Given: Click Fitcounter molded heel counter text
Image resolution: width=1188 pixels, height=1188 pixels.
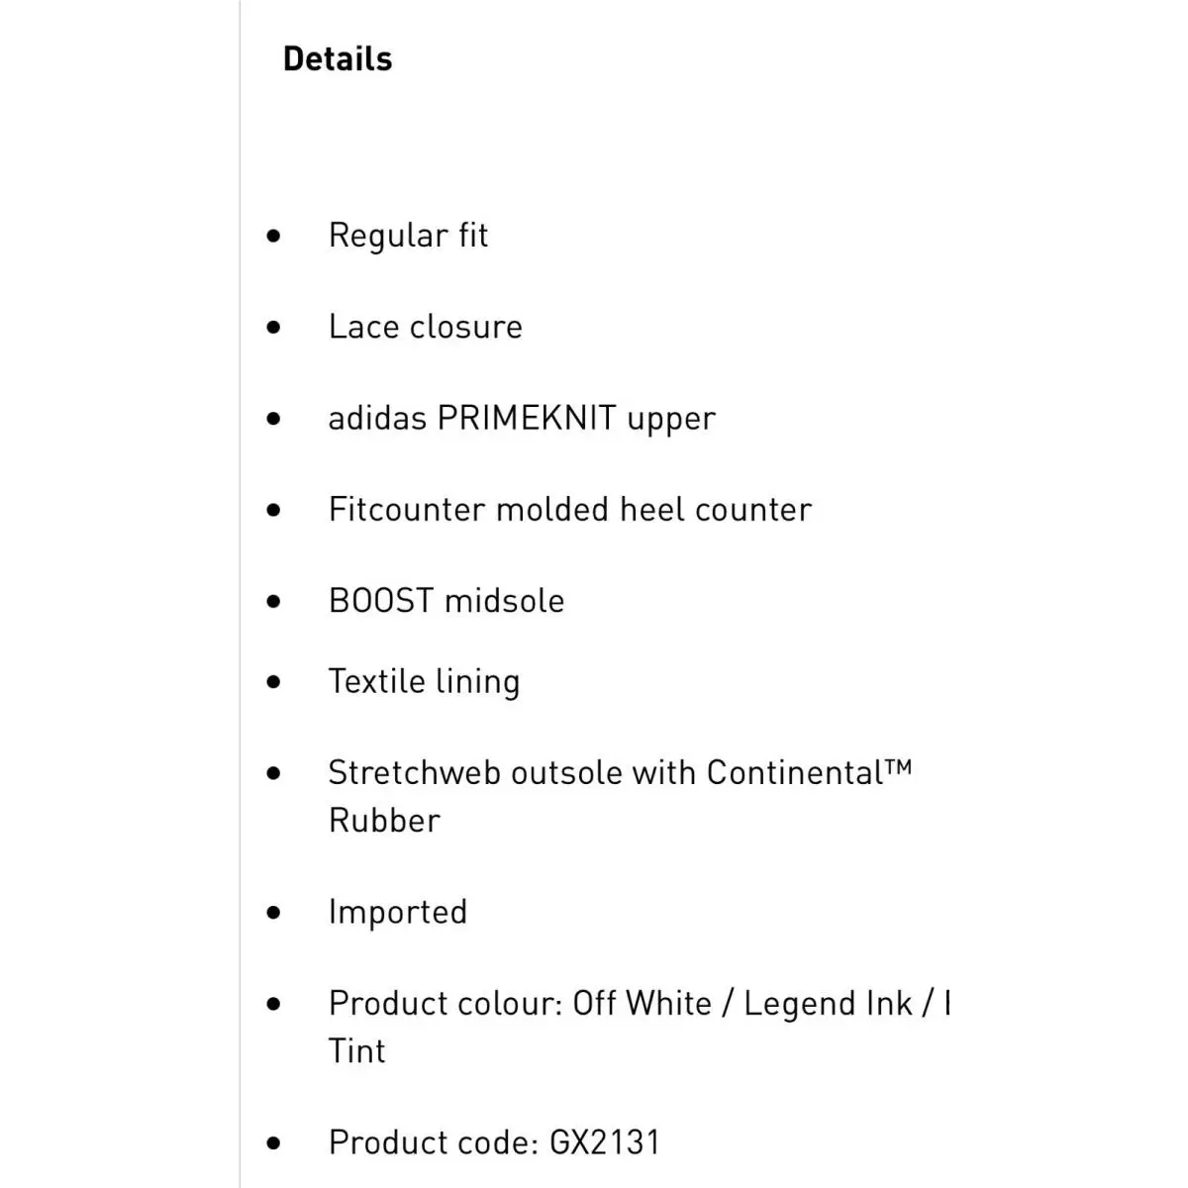Looking at the screenshot, I should click(x=570, y=509).
